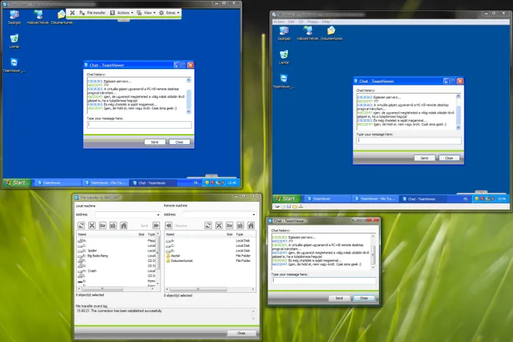513x342 pixels.
Task: Select Hálózati helyek icon in Virtual PC window
Action: 308,34
